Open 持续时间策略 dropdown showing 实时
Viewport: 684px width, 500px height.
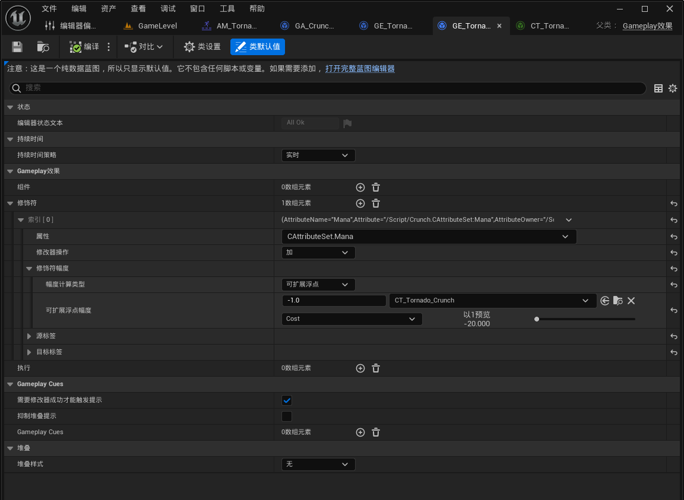coord(318,155)
